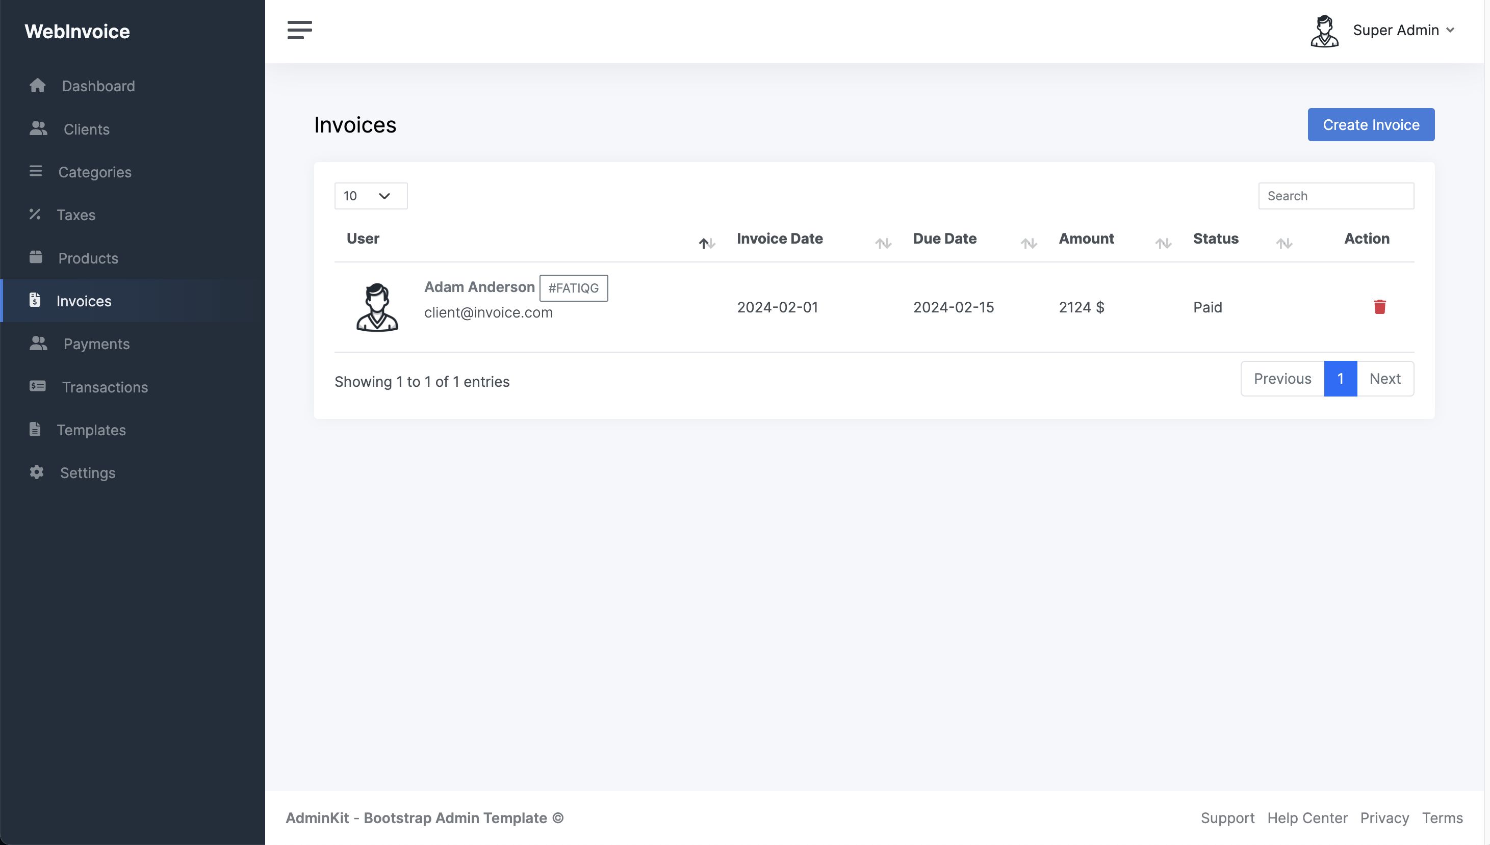
Task: Click the Next pagination button
Action: point(1384,379)
